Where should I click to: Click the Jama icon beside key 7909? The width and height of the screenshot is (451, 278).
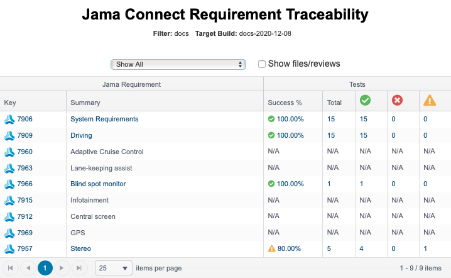click(x=9, y=136)
